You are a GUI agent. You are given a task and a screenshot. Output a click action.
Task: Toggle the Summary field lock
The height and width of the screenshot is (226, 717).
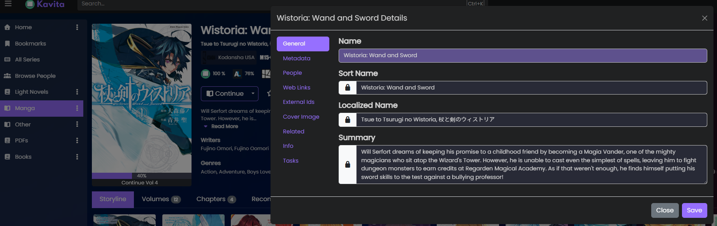348,165
